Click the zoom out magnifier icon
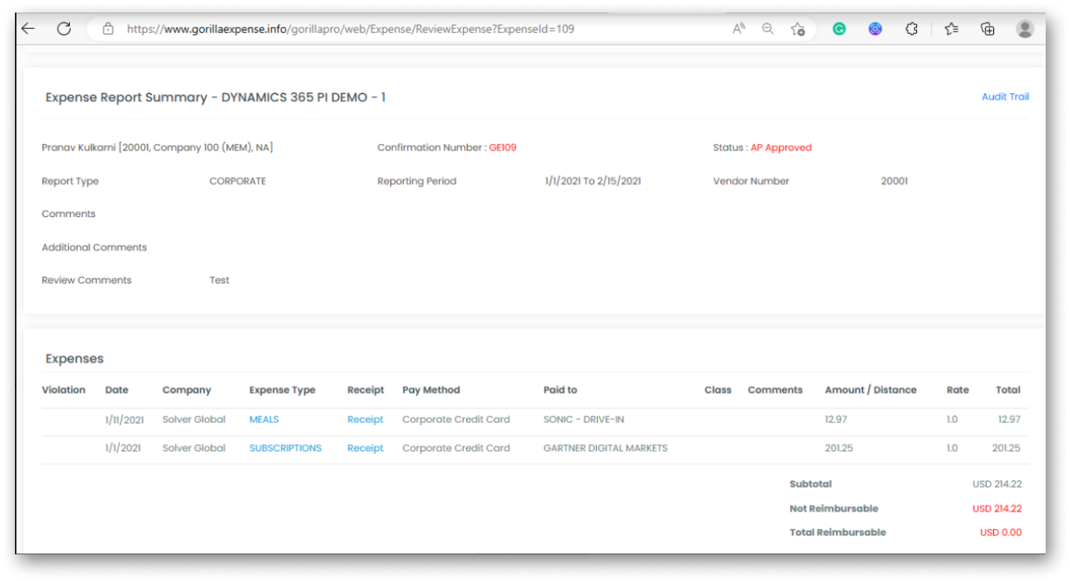Screen dimensions: 1070x581 [x=768, y=29]
